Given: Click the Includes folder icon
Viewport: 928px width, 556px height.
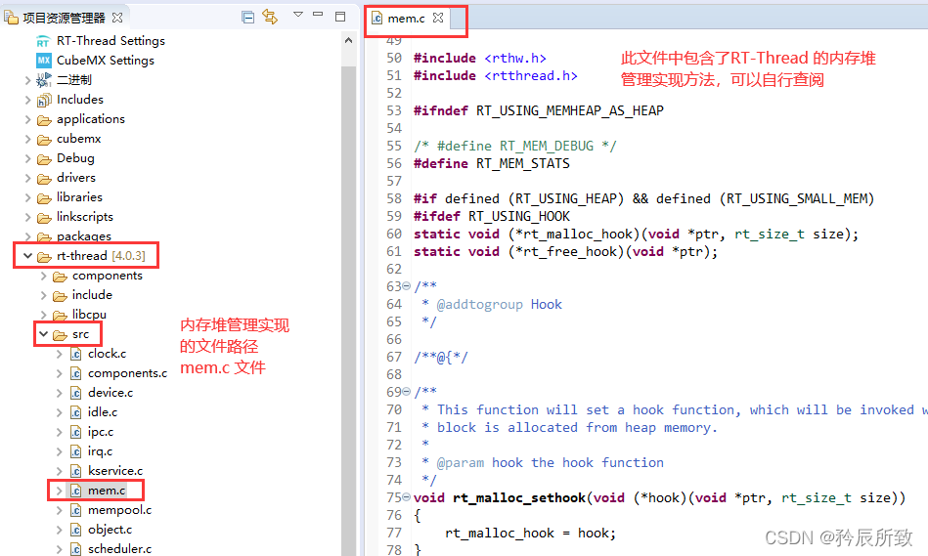Looking at the screenshot, I should tap(44, 100).
